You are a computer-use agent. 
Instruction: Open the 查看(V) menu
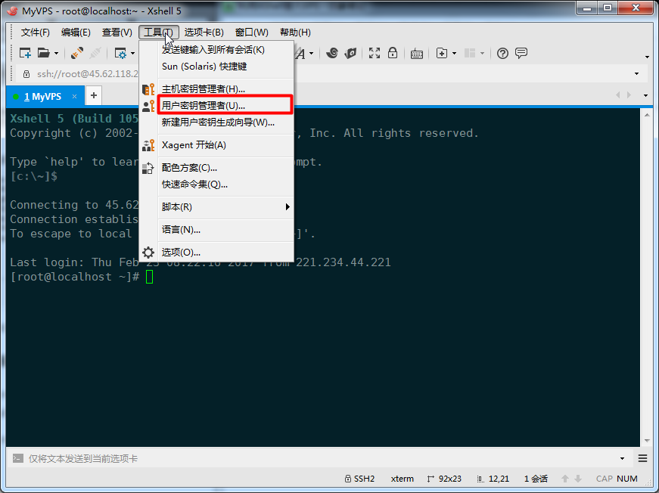pyautogui.click(x=117, y=33)
